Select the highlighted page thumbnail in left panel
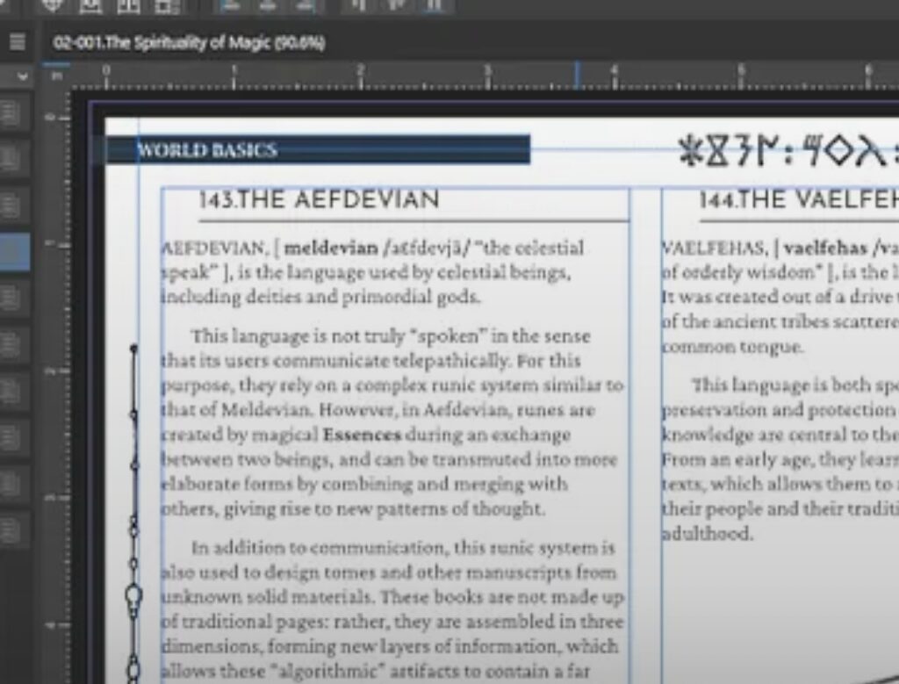899x684 pixels. coord(14,251)
